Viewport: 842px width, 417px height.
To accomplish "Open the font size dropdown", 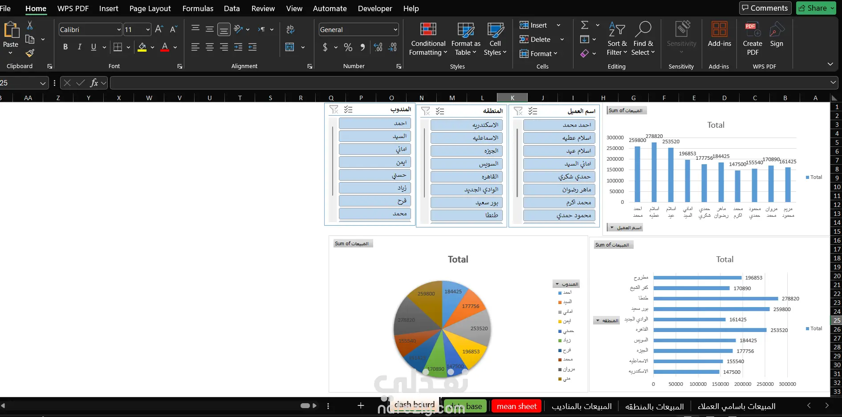I will [148, 30].
